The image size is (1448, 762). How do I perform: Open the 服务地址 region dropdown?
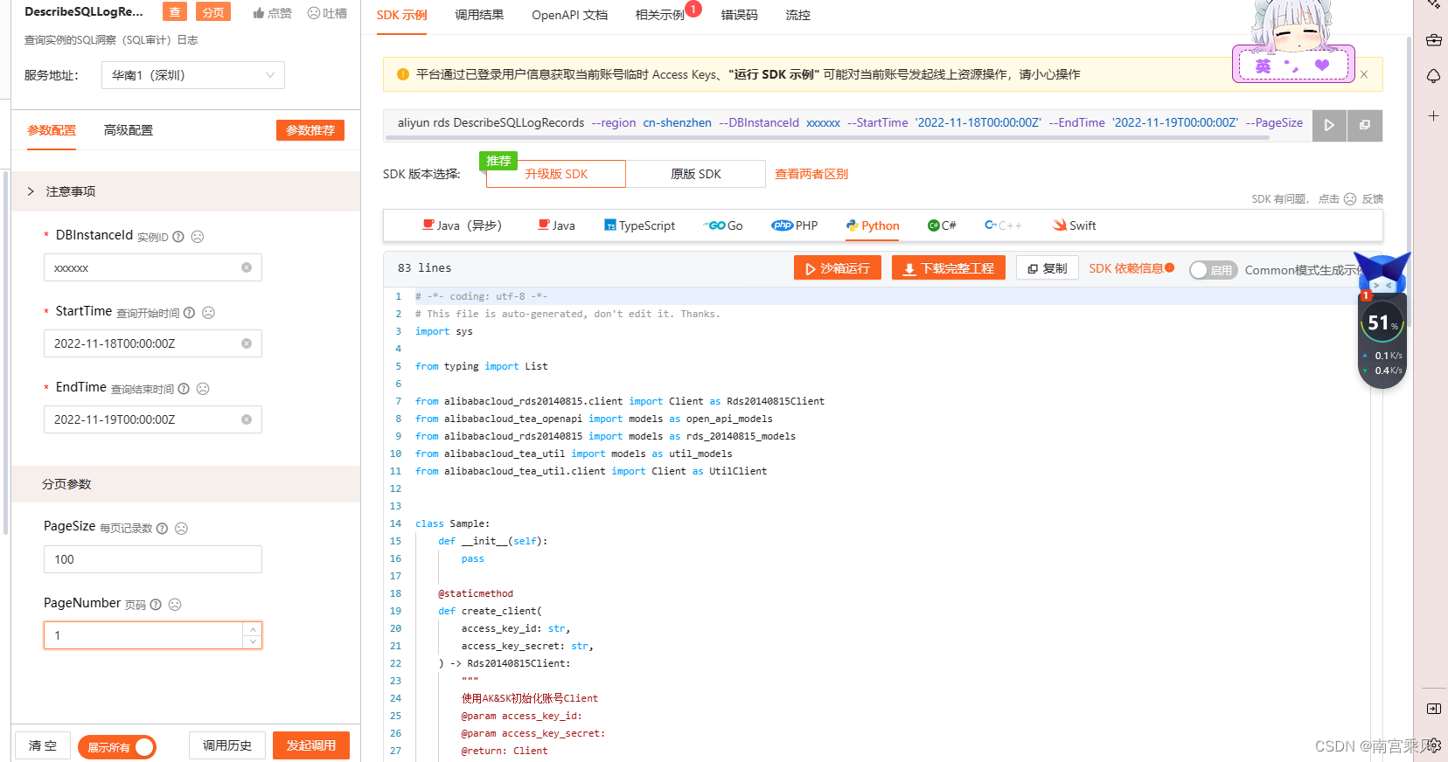193,75
